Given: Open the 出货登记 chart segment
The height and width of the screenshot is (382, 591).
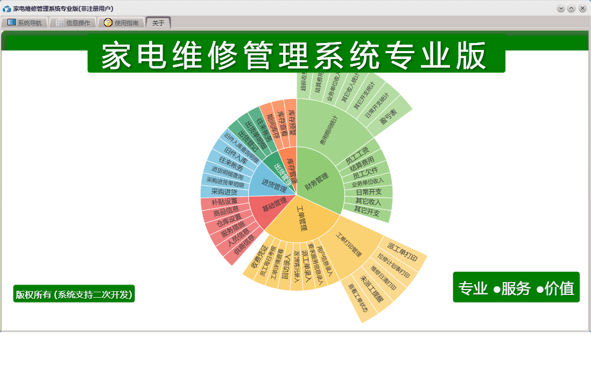Looking at the screenshot, I should click(248, 141).
